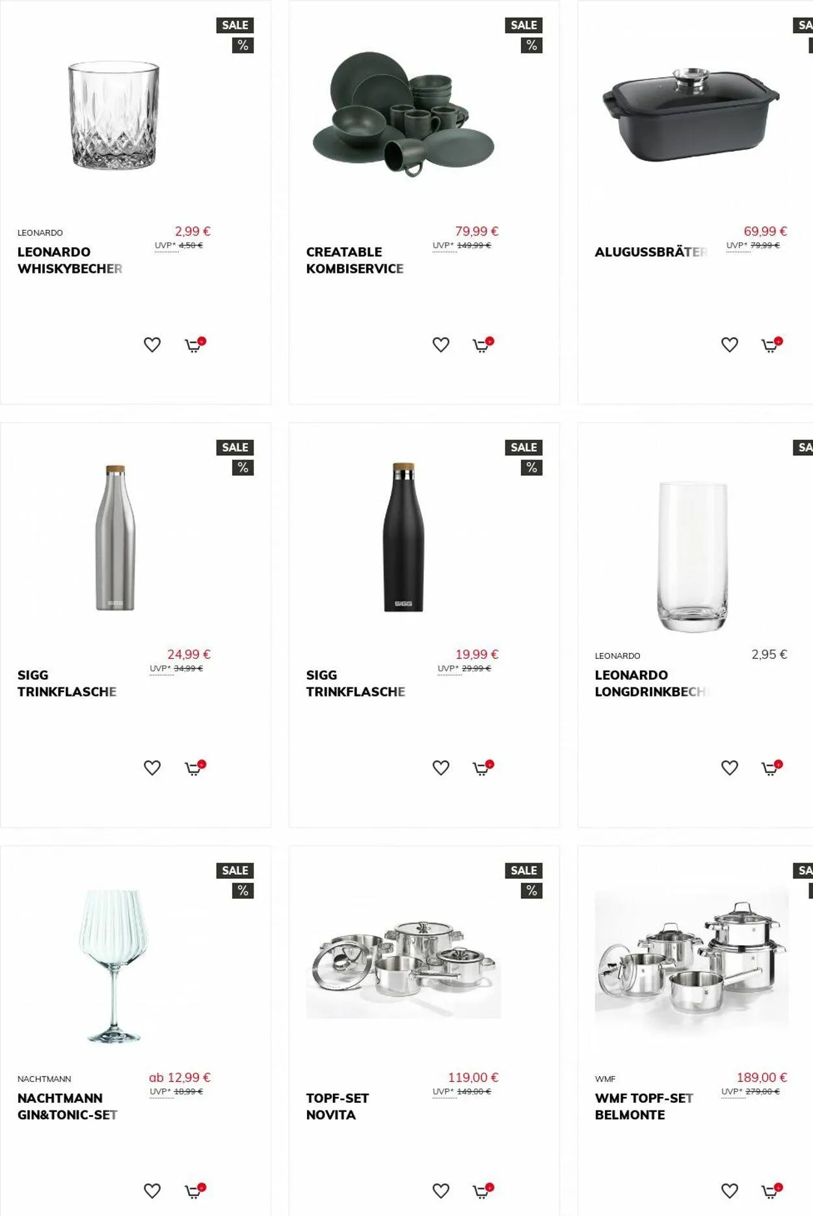Open the Creatable Kombiservice product link

point(355,260)
